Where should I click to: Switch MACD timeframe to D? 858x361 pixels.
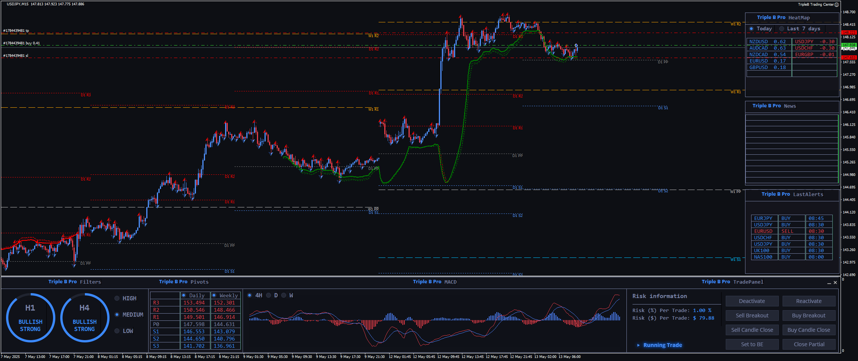269,295
